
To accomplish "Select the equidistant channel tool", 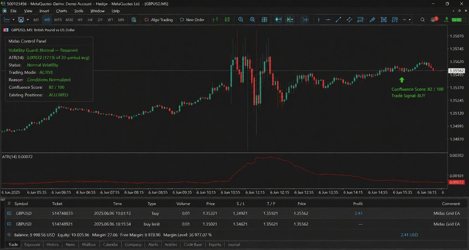I will pos(349,20).
